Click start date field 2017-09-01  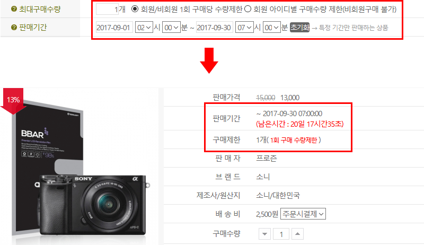(x=114, y=28)
